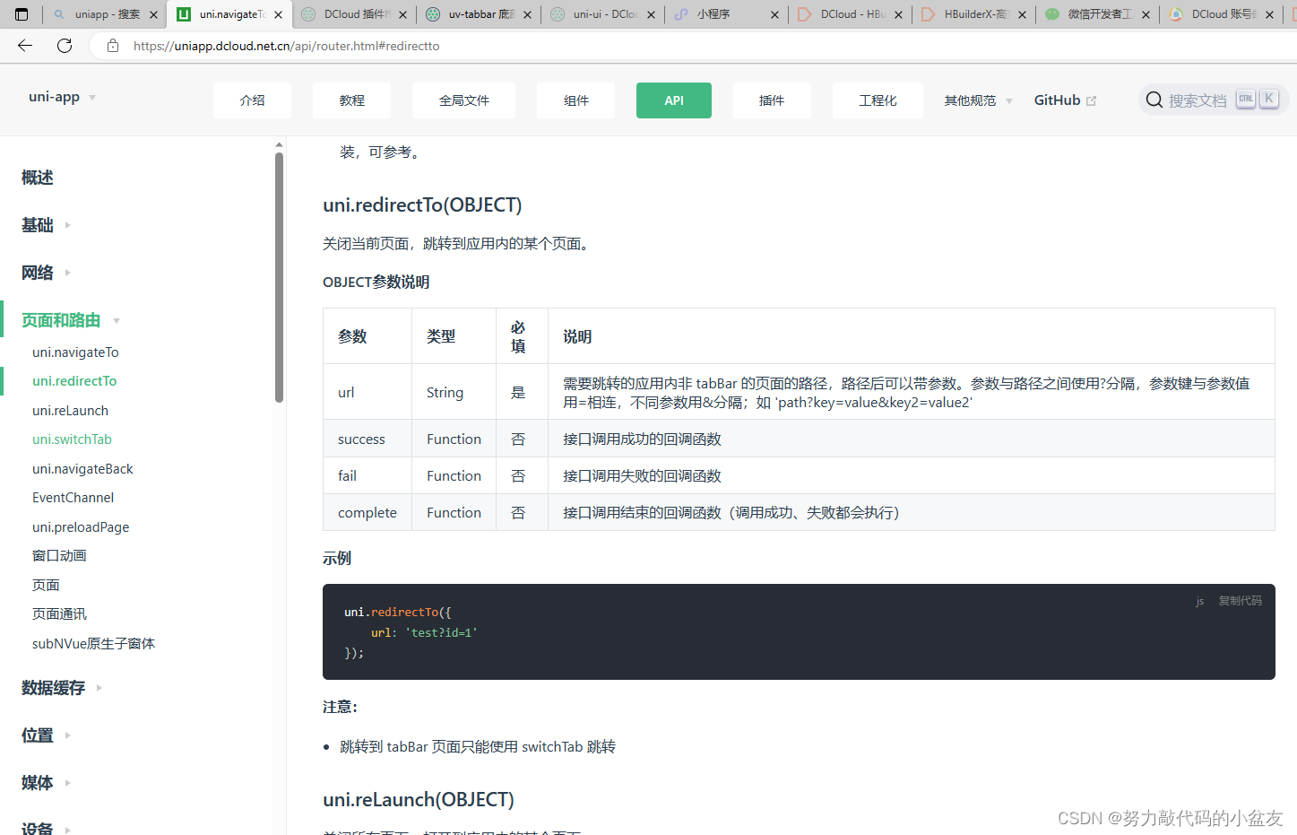The height and width of the screenshot is (835, 1297).
Task: Click the lock icon in address bar
Action: coord(113,46)
